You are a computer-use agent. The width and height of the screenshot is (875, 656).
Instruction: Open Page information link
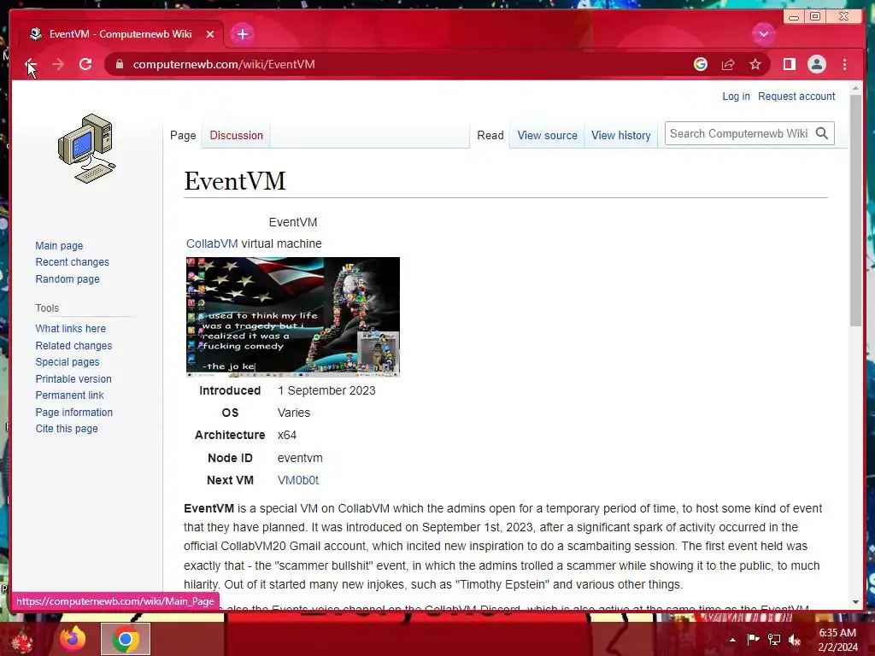[x=73, y=412]
